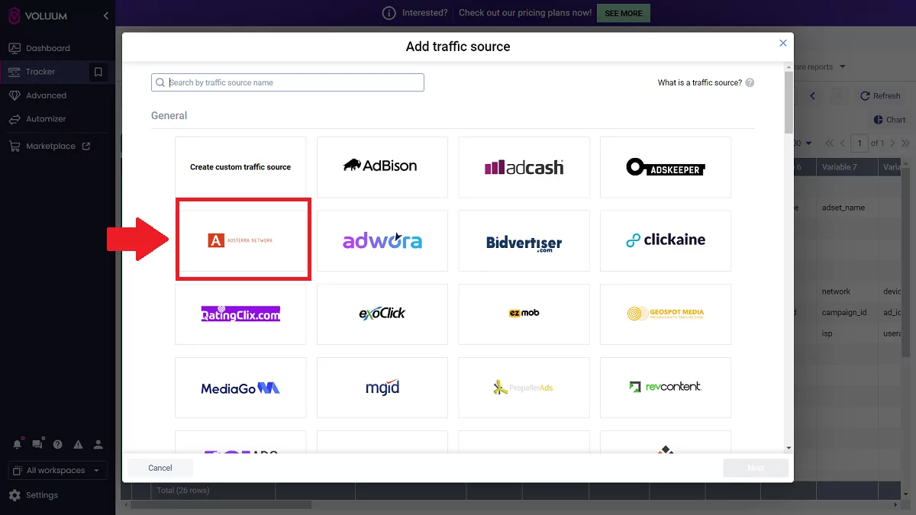Open the All workspaces dropdown
Image resolution: width=916 pixels, height=515 pixels.
point(56,470)
